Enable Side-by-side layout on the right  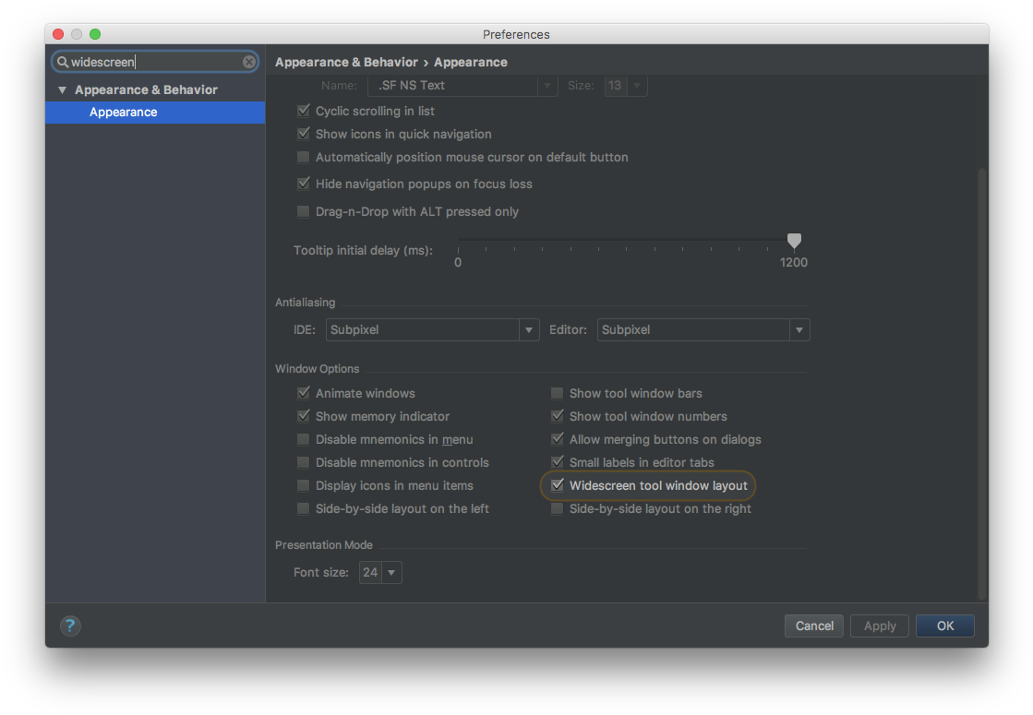tap(557, 507)
